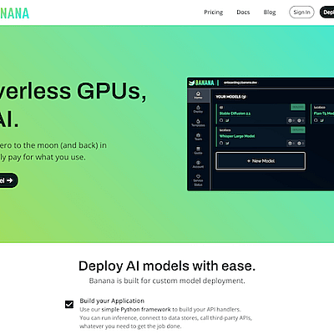Open the Deploy icon in the dashboard sidebar
The height and width of the screenshot is (334, 334).
click(x=198, y=109)
